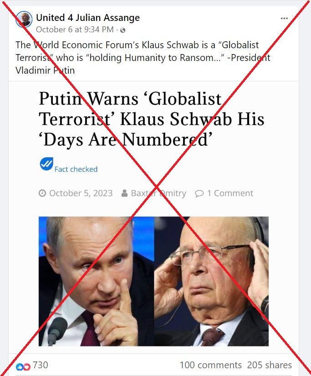Open the 205 shares link
The image size is (311, 376).
pos(270,365)
